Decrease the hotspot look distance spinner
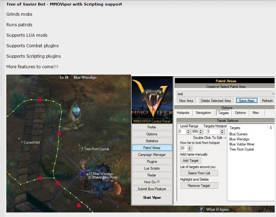 pyautogui.click(x=190, y=150)
